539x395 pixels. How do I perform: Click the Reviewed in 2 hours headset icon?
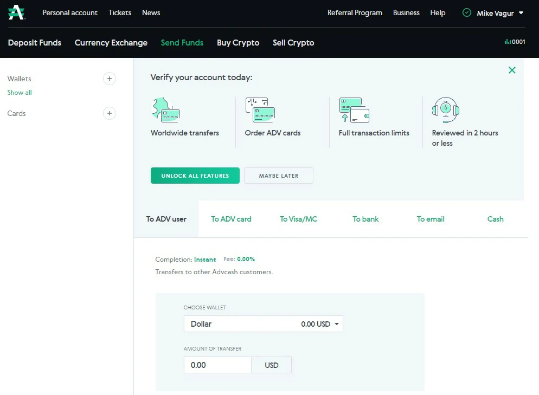(x=446, y=110)
